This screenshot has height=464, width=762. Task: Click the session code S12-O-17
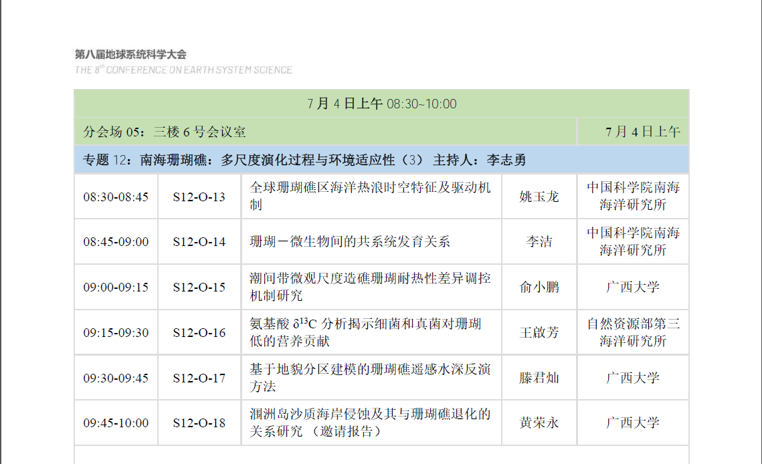pos(199,378)
